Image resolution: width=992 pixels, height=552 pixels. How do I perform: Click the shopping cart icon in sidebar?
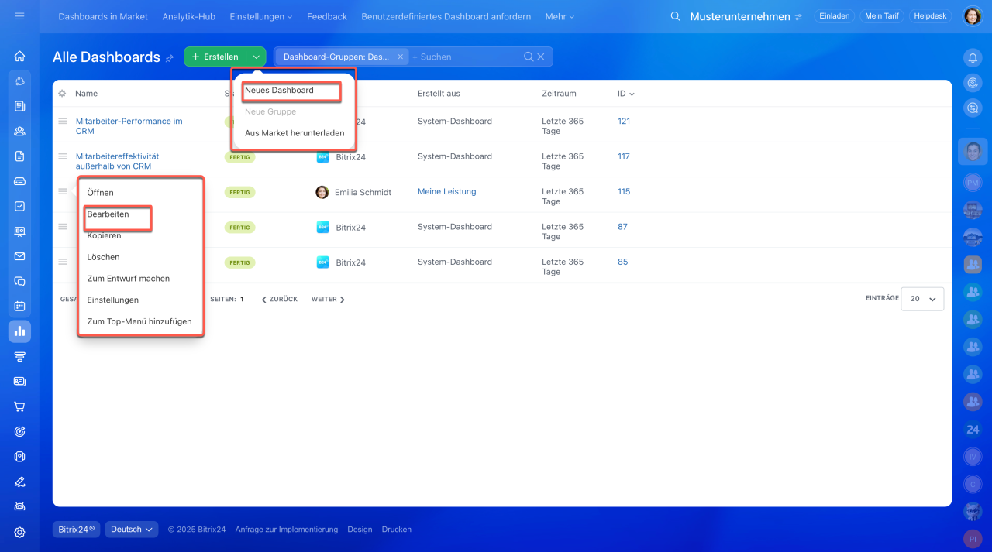19,406
